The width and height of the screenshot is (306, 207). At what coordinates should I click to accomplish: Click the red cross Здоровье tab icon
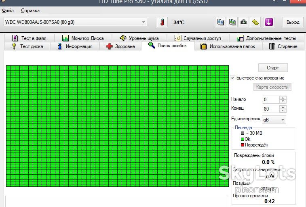(x=109, y=46)
